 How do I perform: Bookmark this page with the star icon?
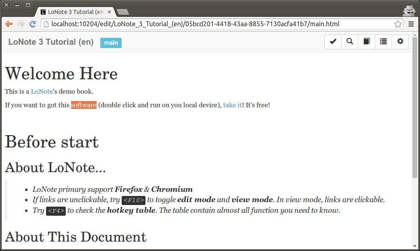(x=398, y=24)
